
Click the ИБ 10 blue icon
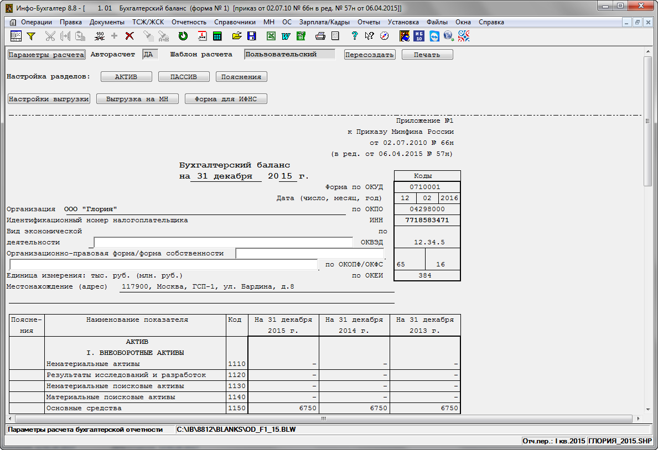(x=419, y=36)
